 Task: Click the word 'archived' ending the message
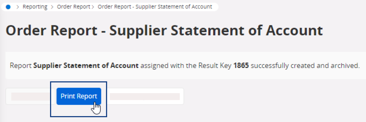tap(347, 66)
